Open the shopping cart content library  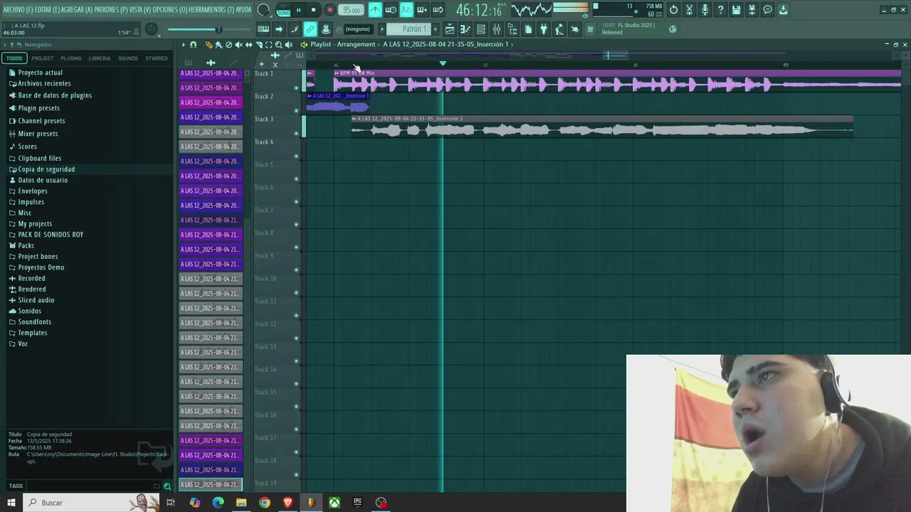(589, 29)
